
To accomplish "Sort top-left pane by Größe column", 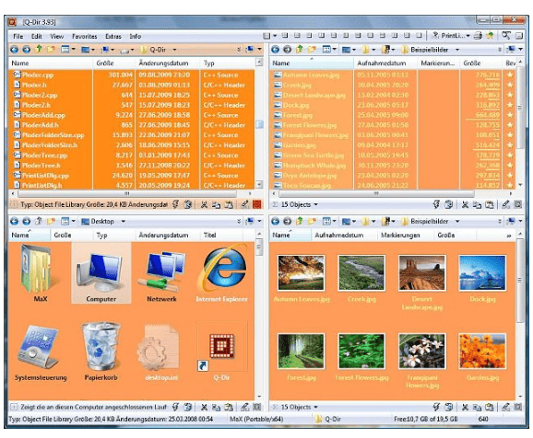I will coord(113,63).
